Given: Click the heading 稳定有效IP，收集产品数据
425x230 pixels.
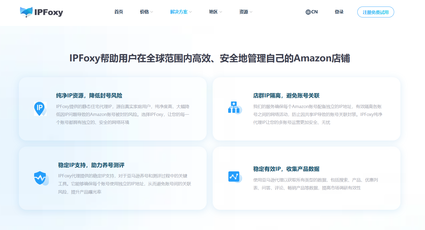Looking at the screenshot, I should point(286,169).
